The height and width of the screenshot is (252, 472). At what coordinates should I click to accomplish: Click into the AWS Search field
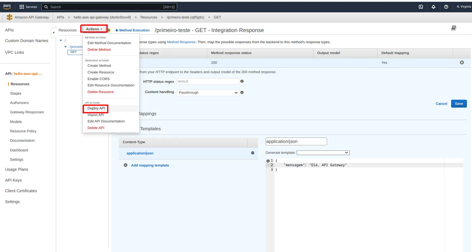click(x=109, y=7)
